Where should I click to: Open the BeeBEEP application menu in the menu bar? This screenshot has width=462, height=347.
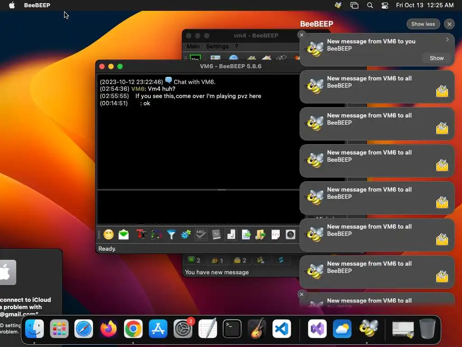[x=37, y=5]
